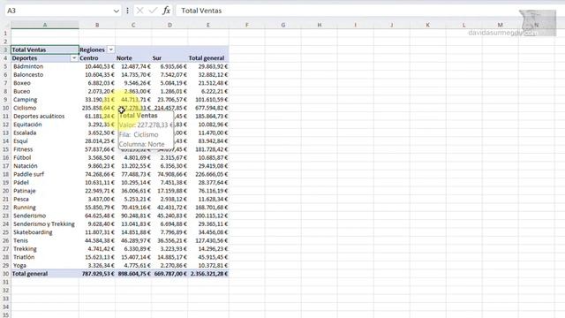Click into the formula bar text Total Ventas
The image size is (565, 318).
pyautogui.click(x=201, y=11)
